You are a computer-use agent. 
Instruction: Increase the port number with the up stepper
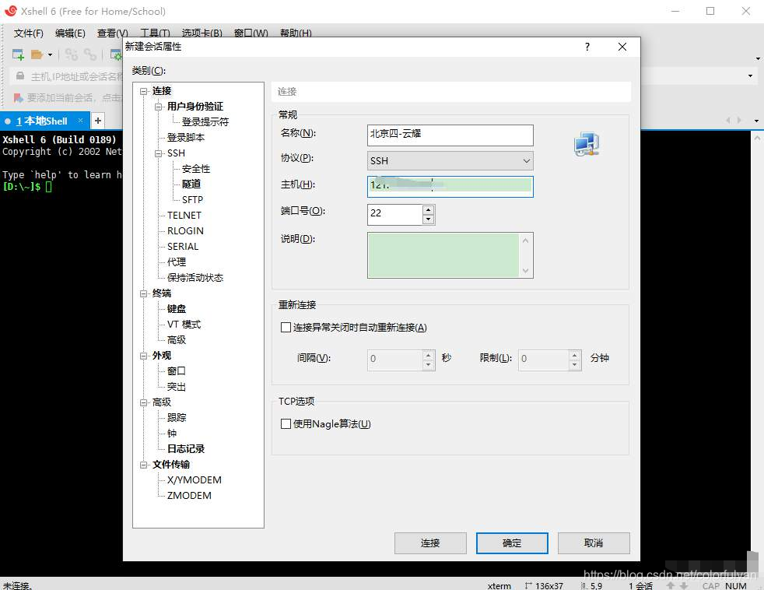tap(427, 209)
